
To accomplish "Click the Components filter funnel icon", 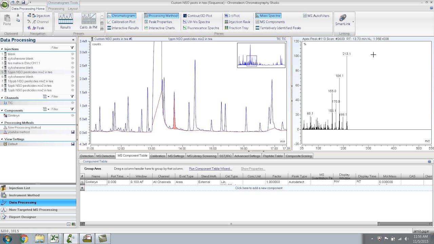I will 72,109.
